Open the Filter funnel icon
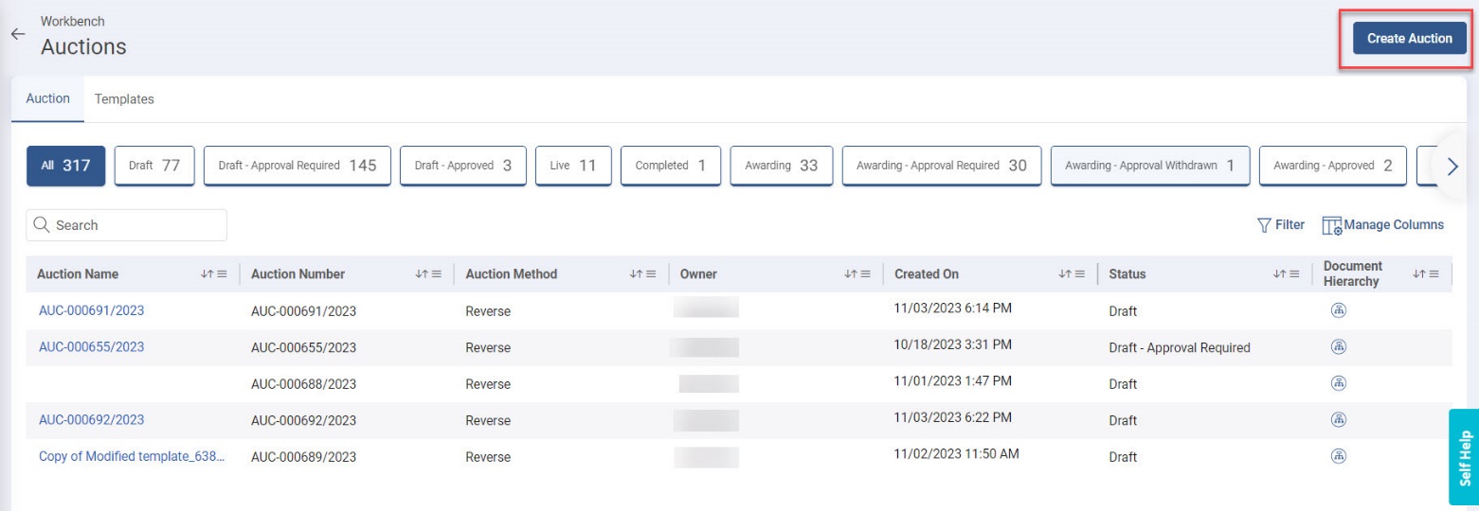 [1263, 225]
